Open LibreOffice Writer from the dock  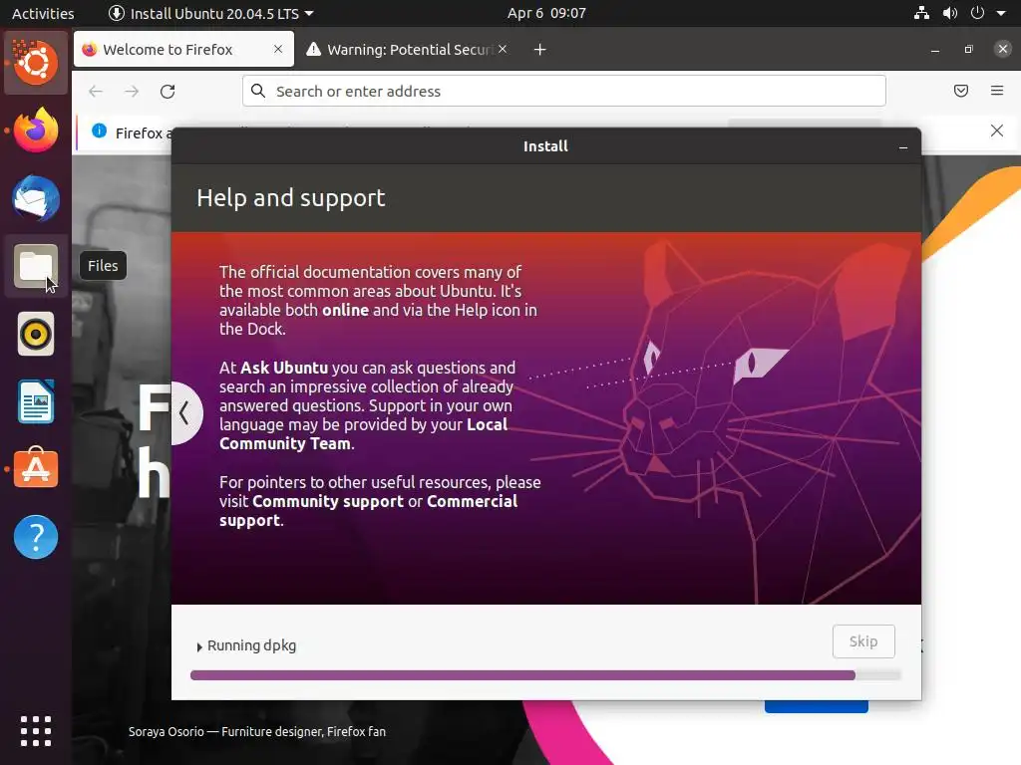pyautogui.click(x=36, y=402)
